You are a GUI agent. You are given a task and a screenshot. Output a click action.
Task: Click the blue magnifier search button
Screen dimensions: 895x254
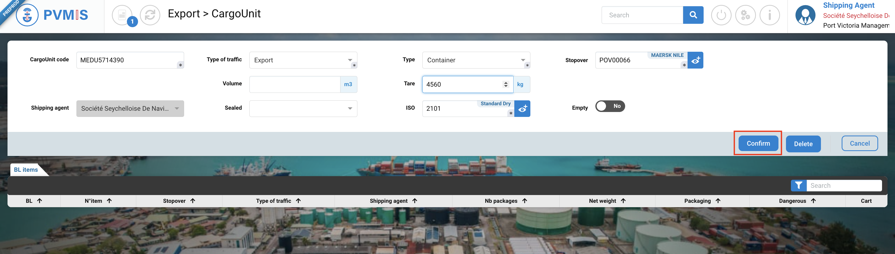(693, 15)
